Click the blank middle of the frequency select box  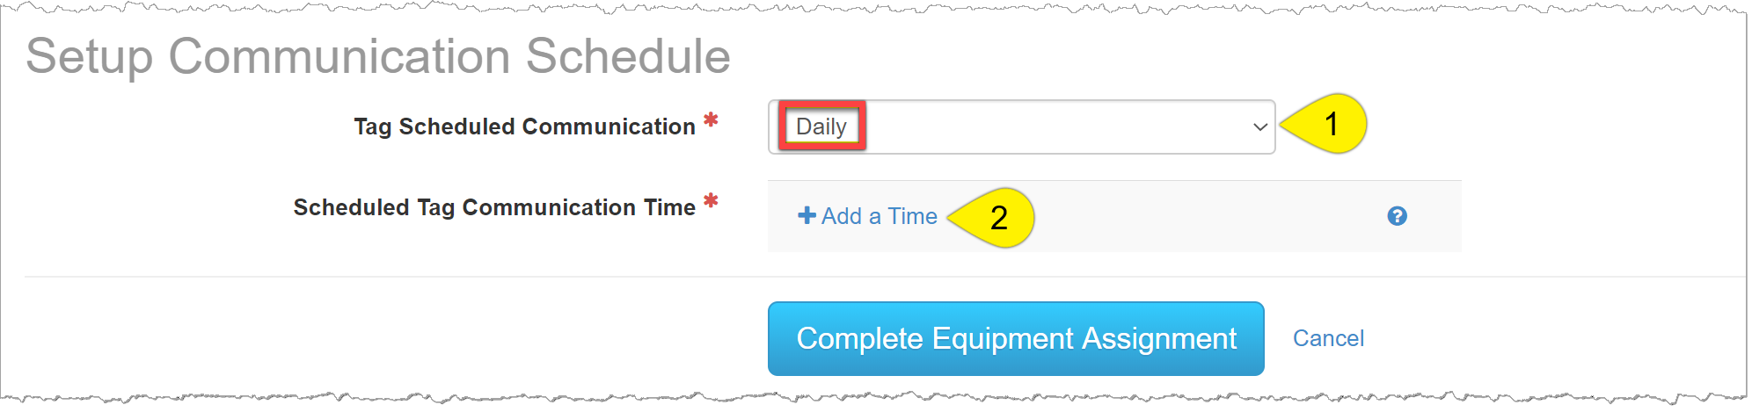[x=1055, y=127]
